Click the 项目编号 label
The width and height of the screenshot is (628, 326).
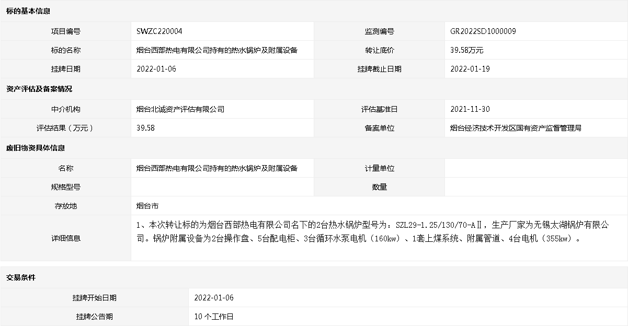coord(66,31)
